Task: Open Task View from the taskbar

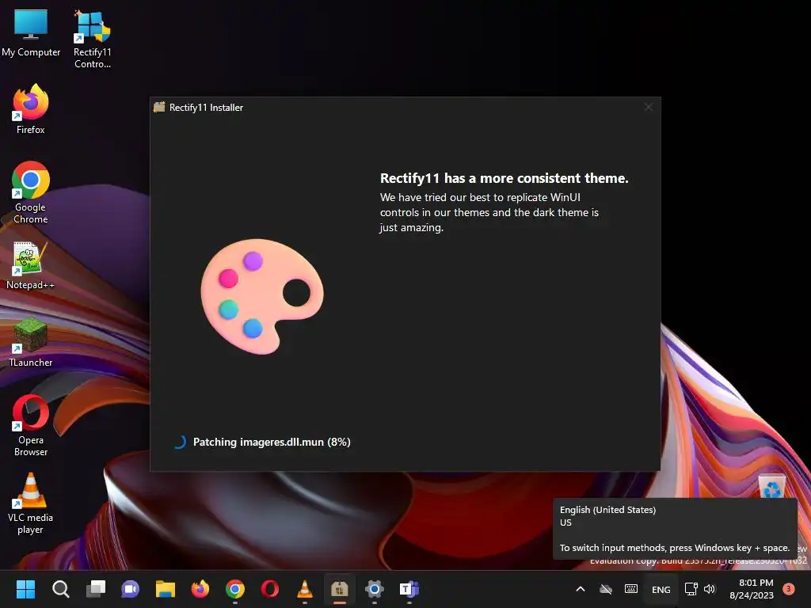Action: tap(96, 589)
